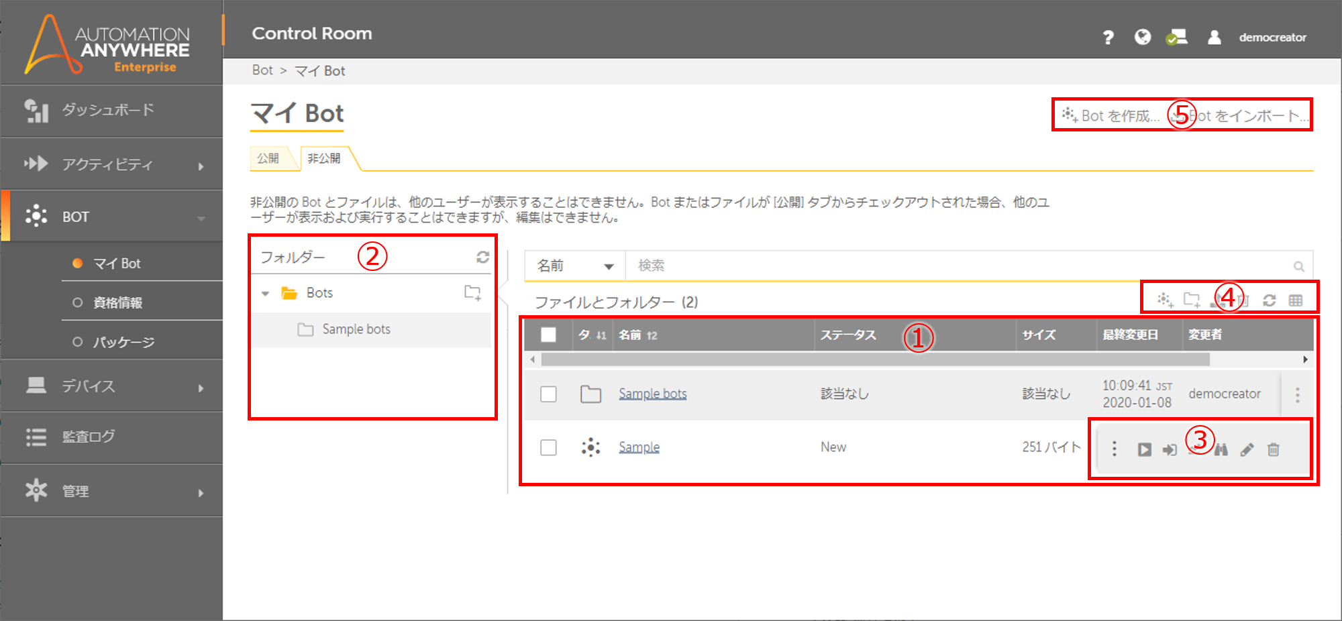Refresh the files and folders table
This screenshot has width=1342, height=621.
(1269, 300)
